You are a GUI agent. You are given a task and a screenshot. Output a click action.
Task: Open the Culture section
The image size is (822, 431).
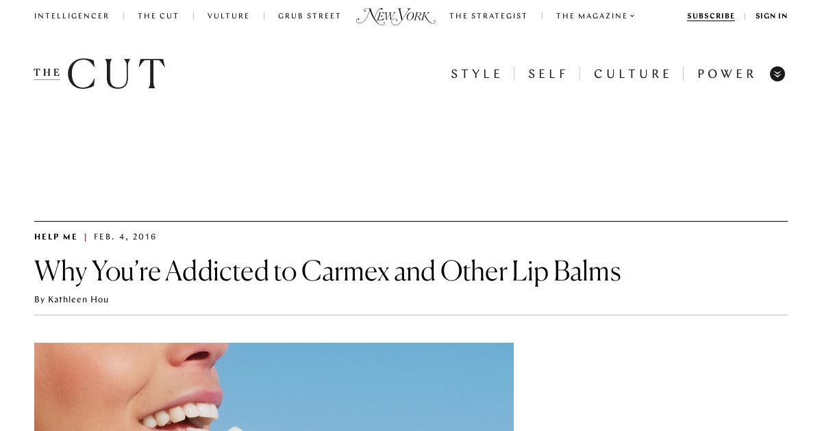coord(632,74)
